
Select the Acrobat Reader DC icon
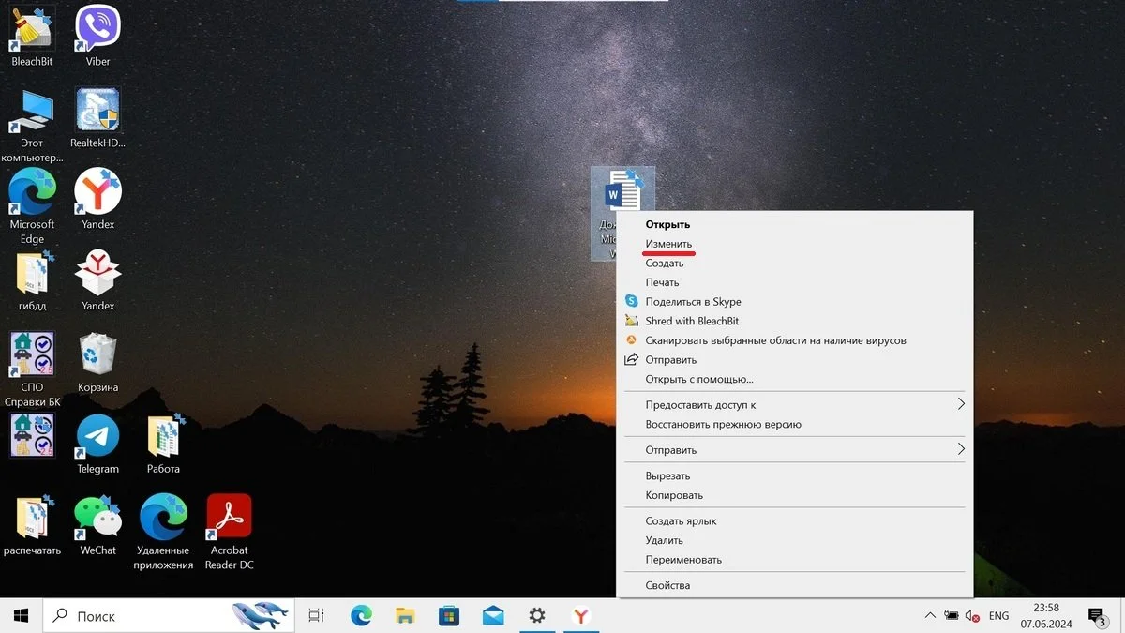coord(229,533)
